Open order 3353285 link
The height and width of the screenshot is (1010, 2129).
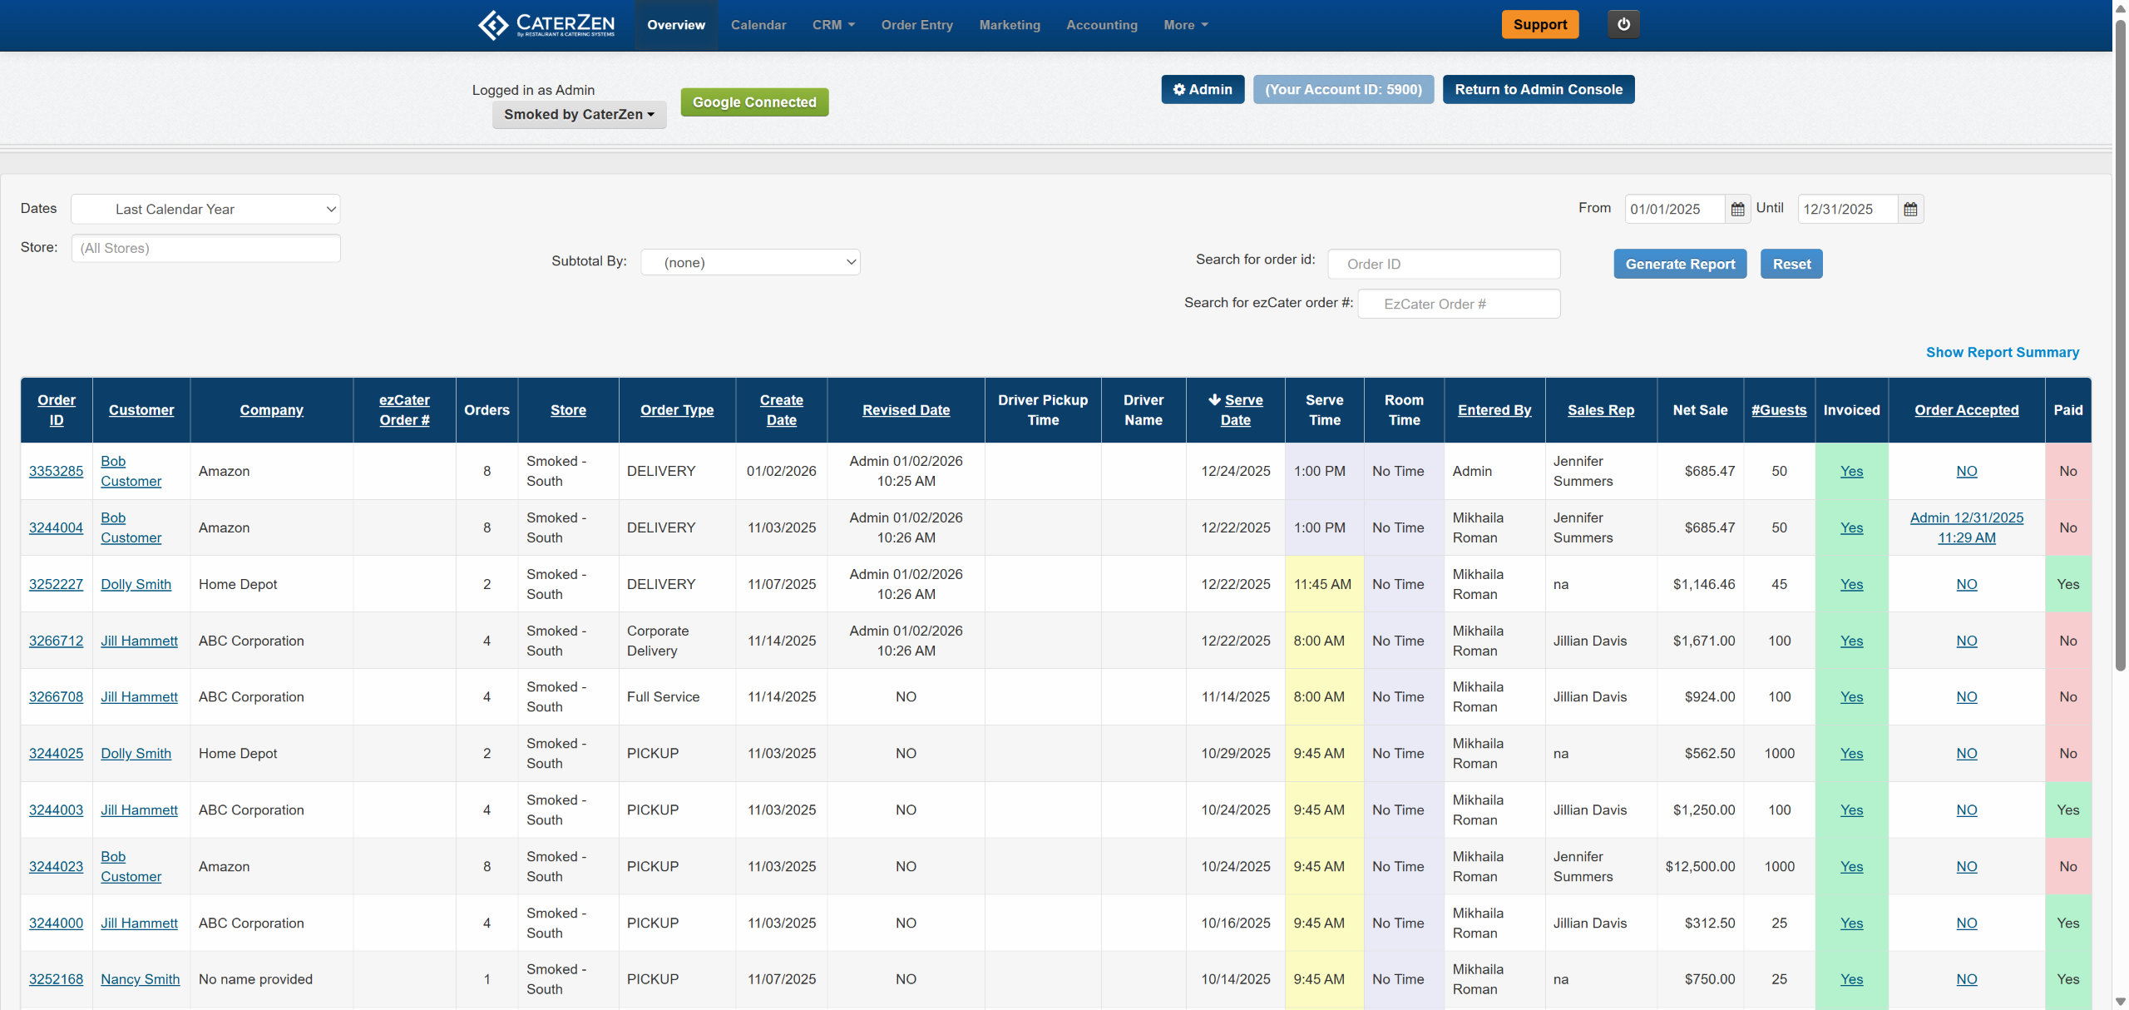pos(56,472)
